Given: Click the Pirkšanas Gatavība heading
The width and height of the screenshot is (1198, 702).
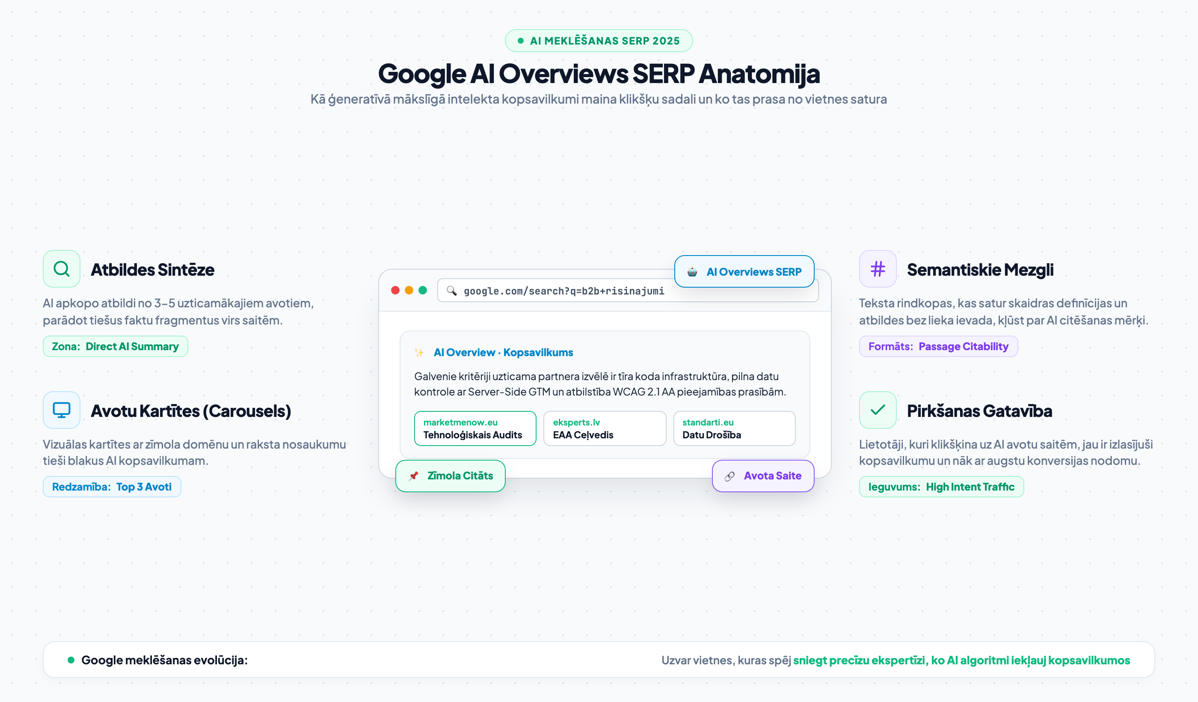Looking at the screenshot, I should pyautogui.click(x=979, y=411).
